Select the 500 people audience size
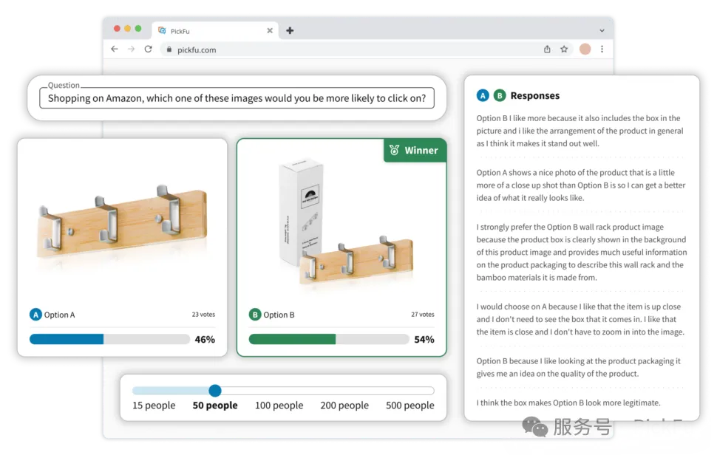 pyautogui.click(x=410, y=406)
